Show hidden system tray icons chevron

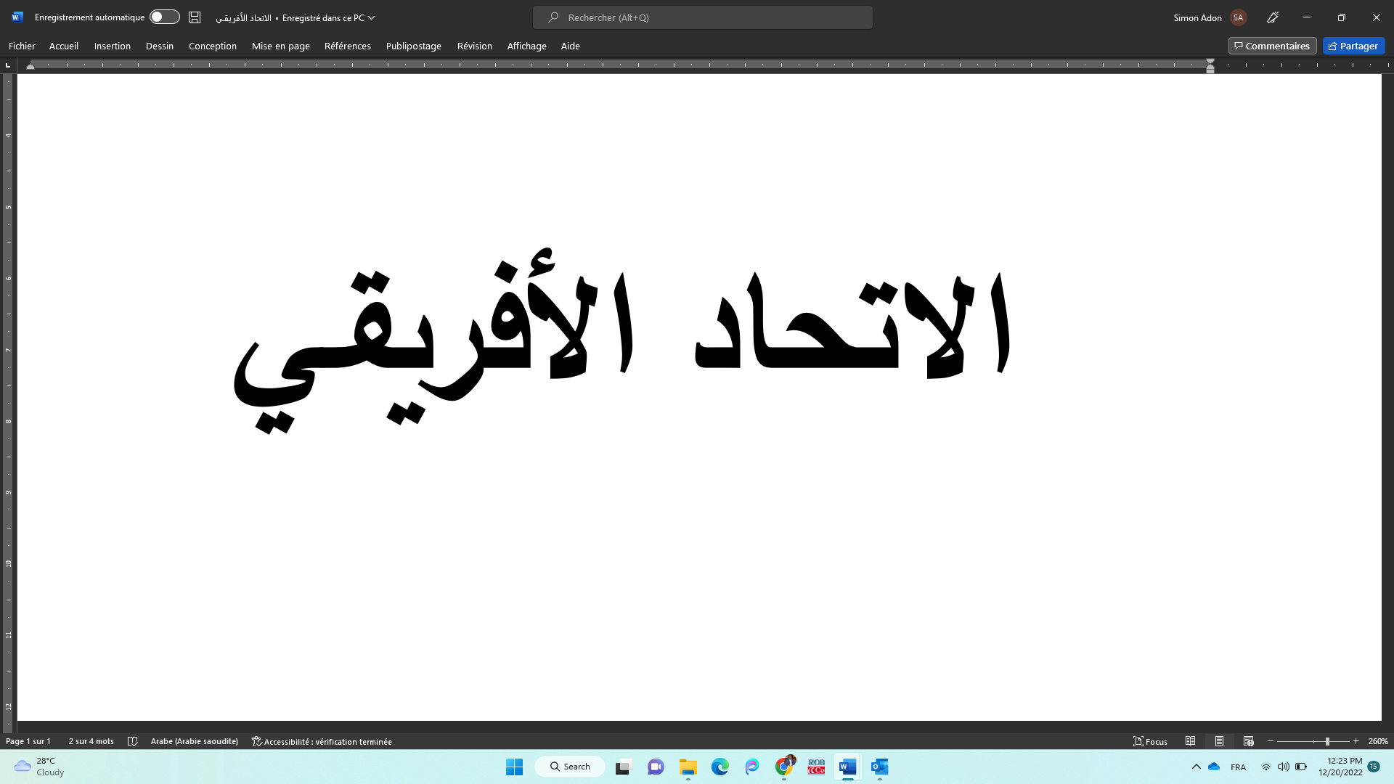pos(1197,767)
